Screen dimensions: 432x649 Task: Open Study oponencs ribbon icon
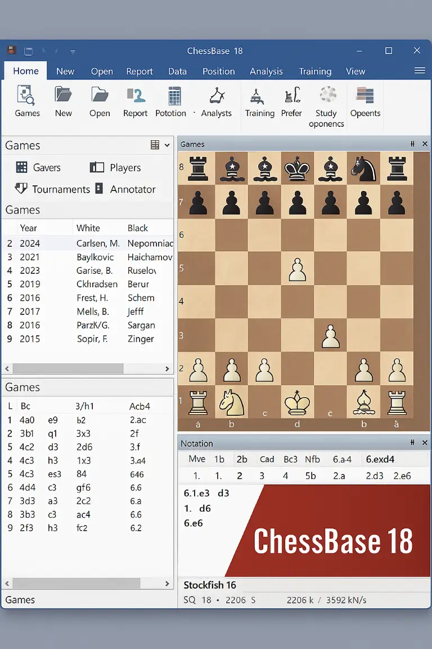[x=326, y=107]
